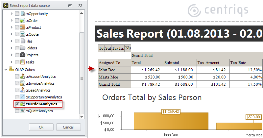Check the Projects checkbox
263x138 pixels.
17,55
